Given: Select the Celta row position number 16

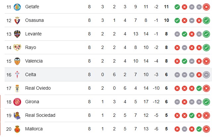Looking at the screenshot, I should [9, 75].
